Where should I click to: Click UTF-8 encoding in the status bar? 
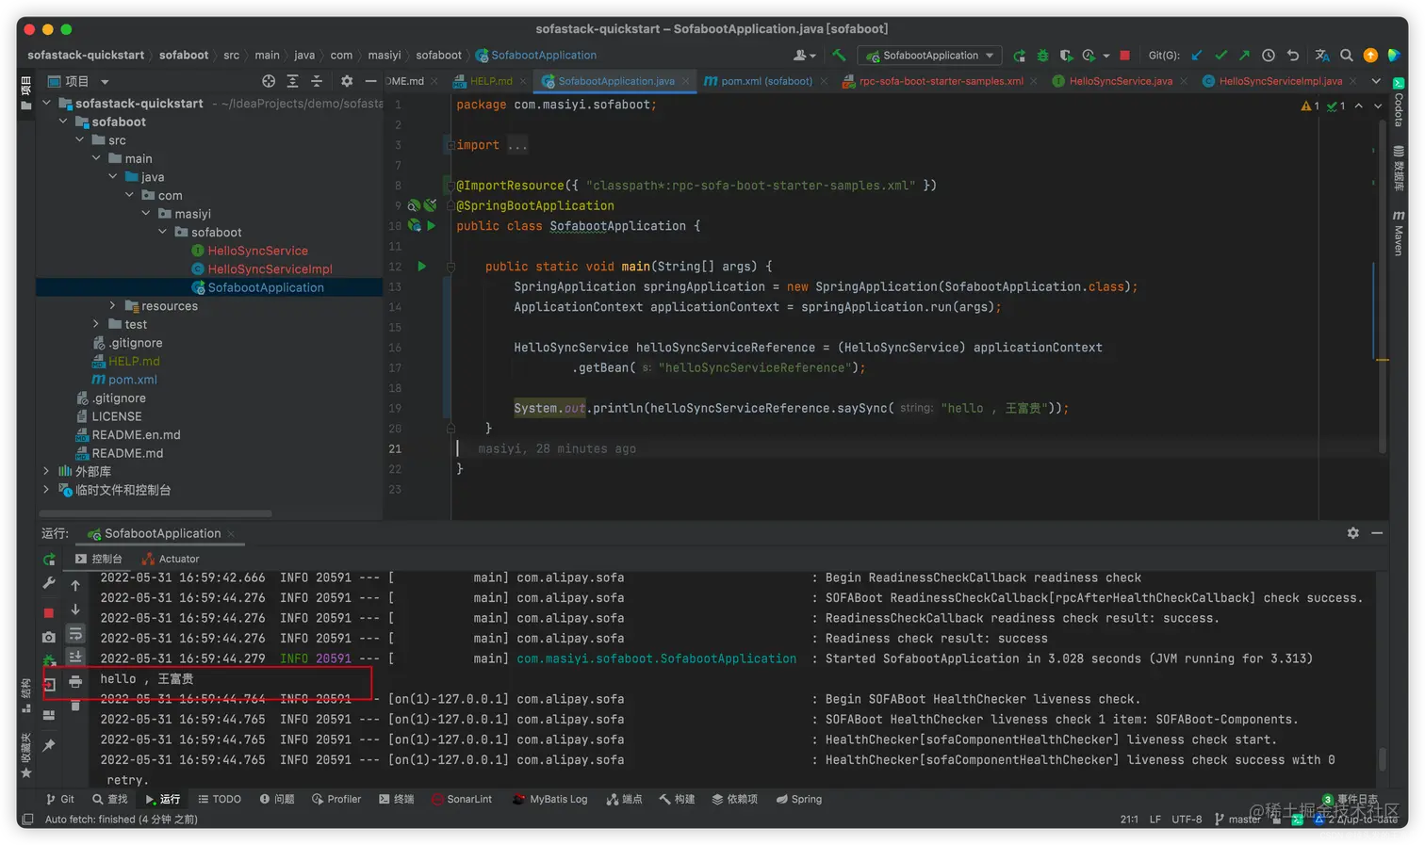1187,820
